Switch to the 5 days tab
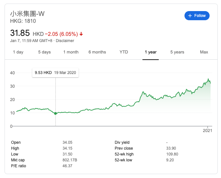The height and width of the screenshot is (178, 221). coord(44,52)
